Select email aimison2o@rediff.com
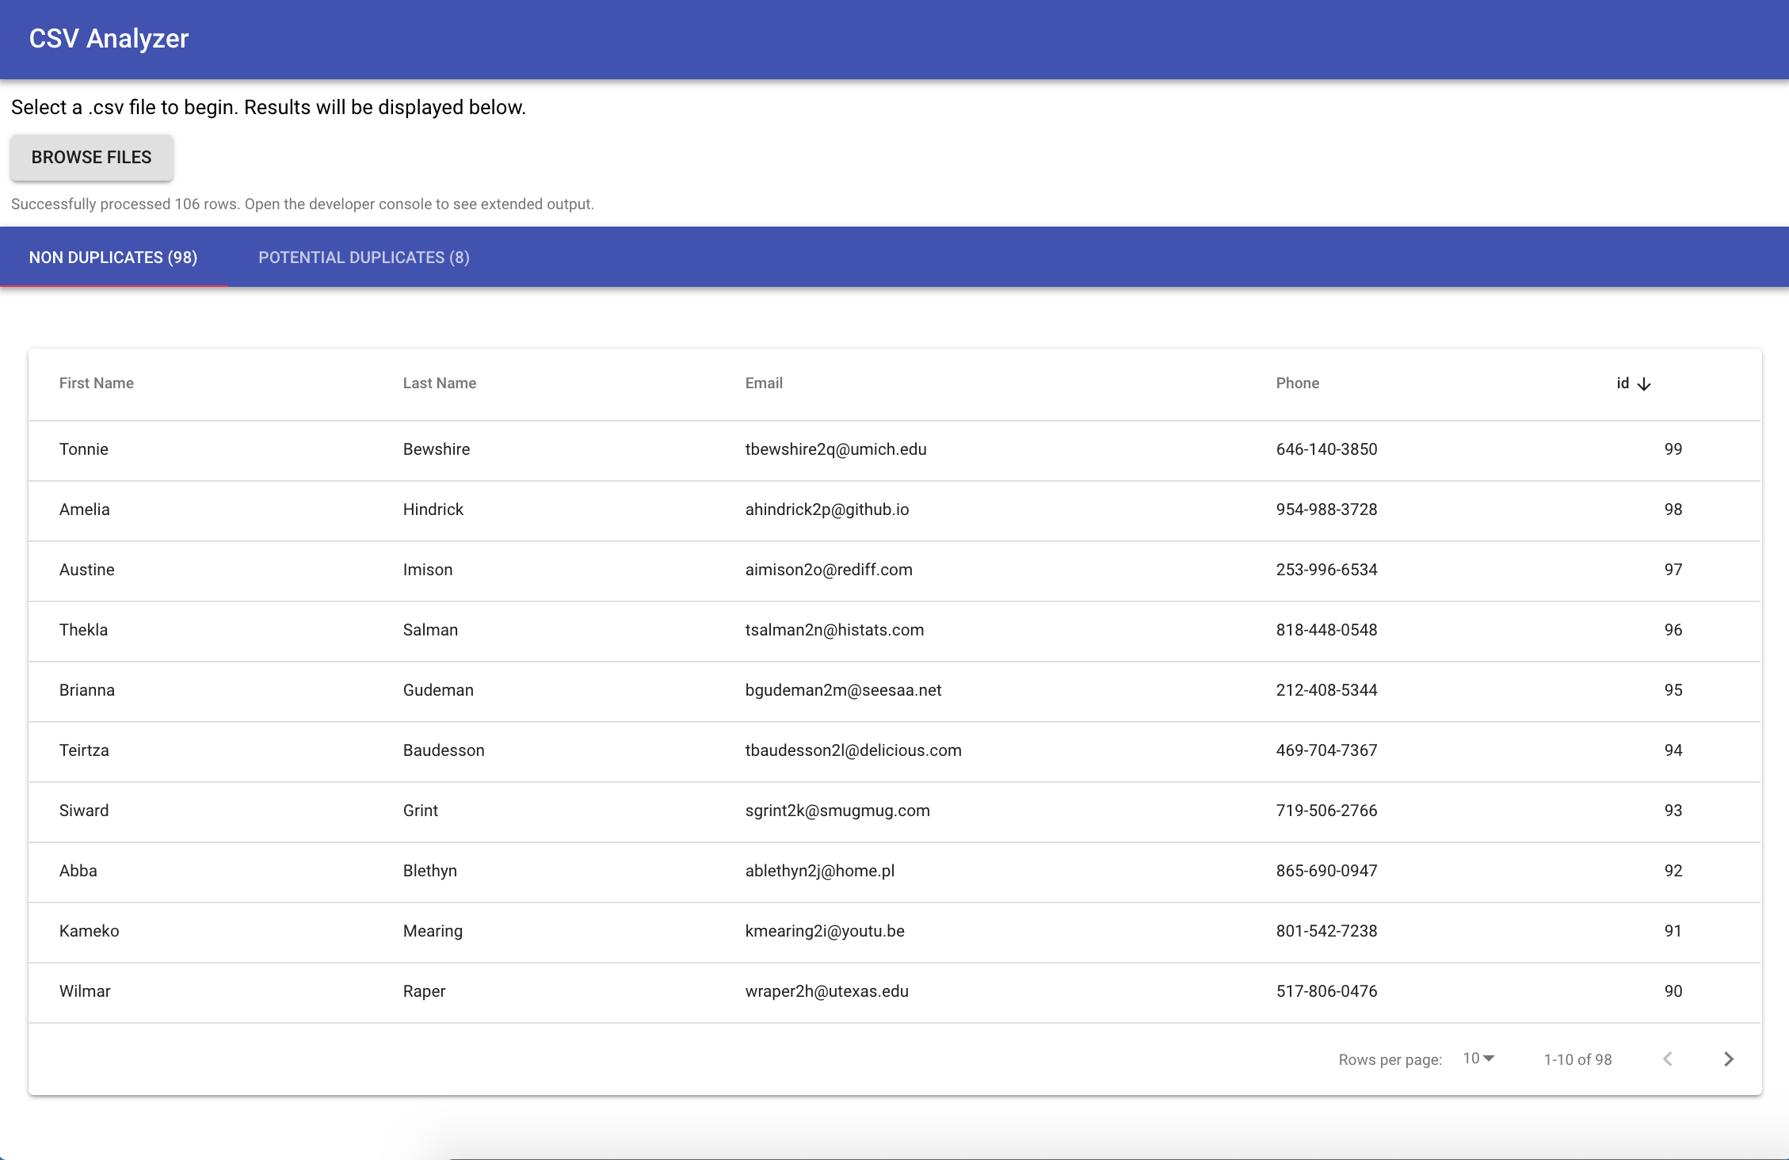Screen dimensions: 1789x1160 pos(829,570)
